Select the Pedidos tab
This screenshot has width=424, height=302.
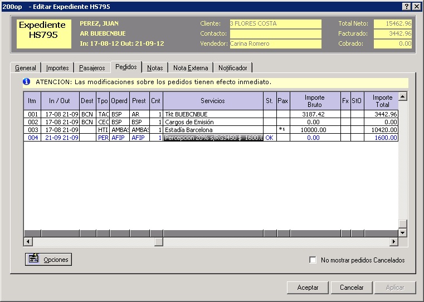tap(126, 67)
